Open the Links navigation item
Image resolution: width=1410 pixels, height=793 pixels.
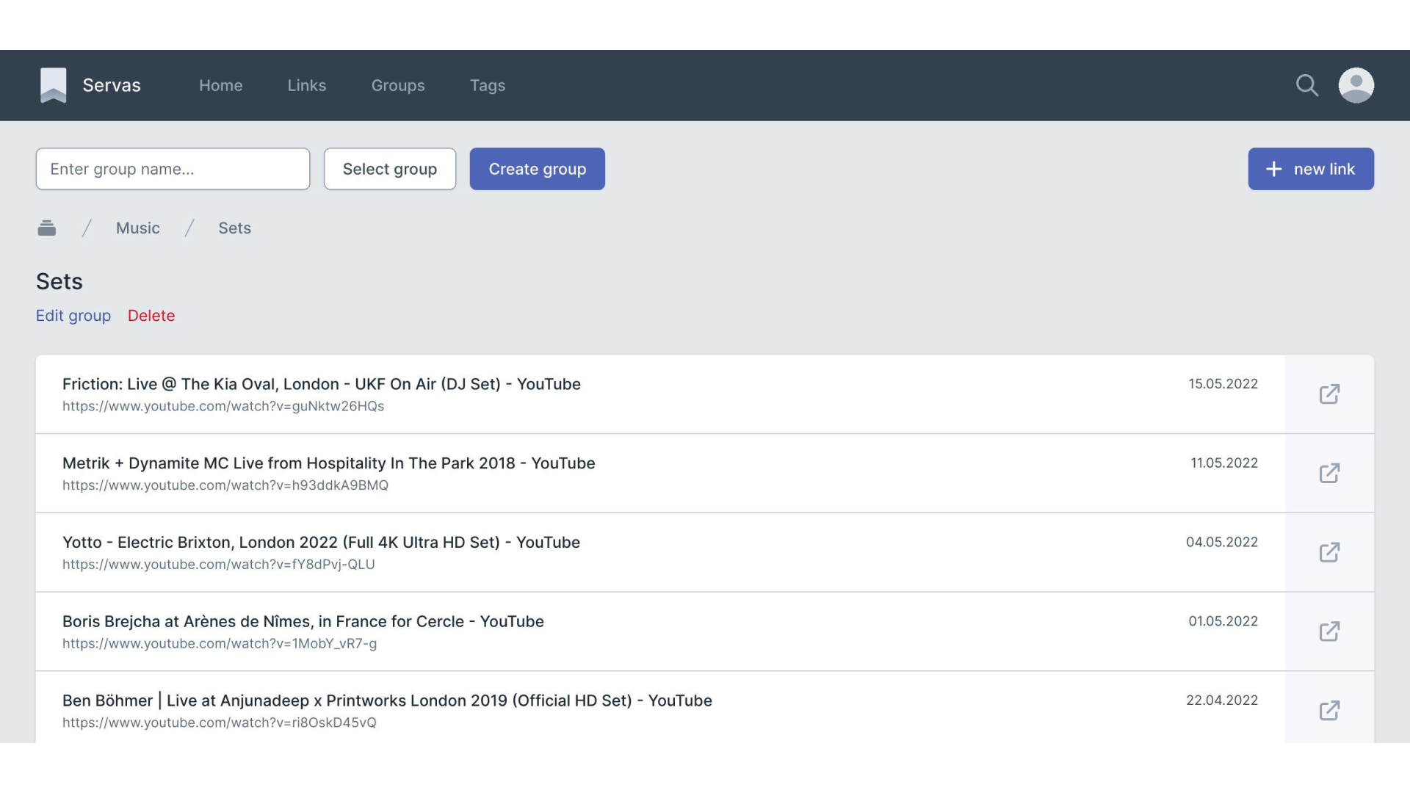(x=306, y=85)
